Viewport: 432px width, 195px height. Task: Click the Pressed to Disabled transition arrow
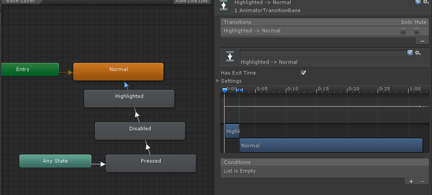148,147
